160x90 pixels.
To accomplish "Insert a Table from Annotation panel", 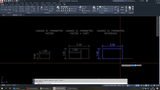I will coord(51,11).
